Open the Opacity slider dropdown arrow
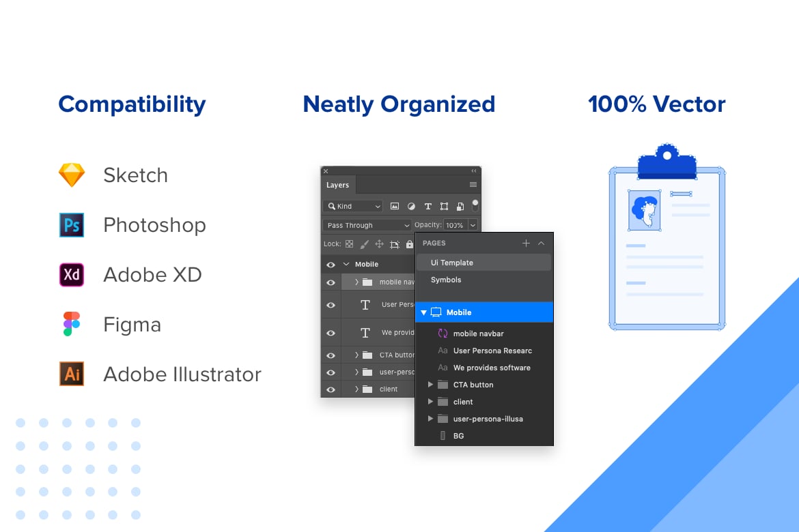The height and width of the screenshot is (532, 799). pyautogui.click(x=473, y=225)
